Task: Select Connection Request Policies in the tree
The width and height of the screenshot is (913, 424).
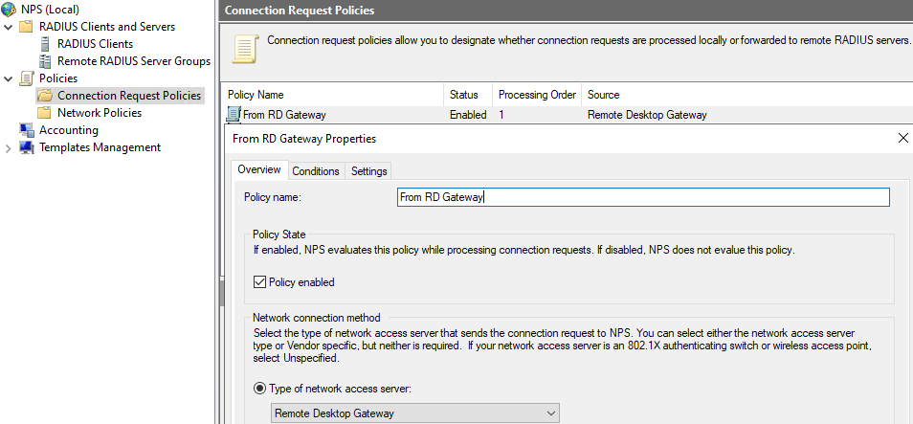Action: point(128,96)
